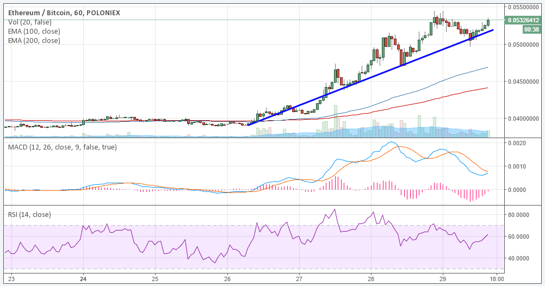545x286 pixels.
Task: Select the RSI (14, close) indicator label
Action: [x=29, y=214]
